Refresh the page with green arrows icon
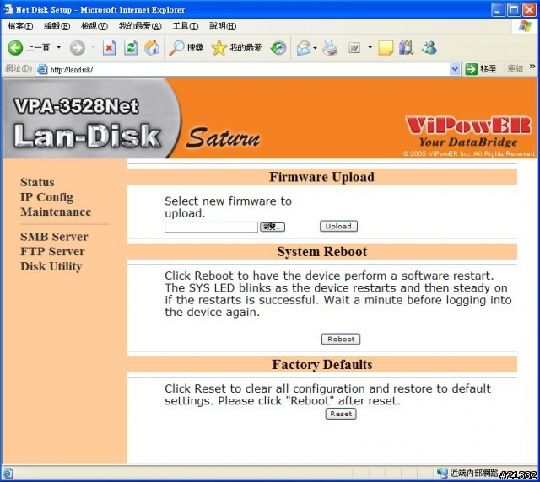Screen dimensions: 540x482 click(x=131, y=48)
